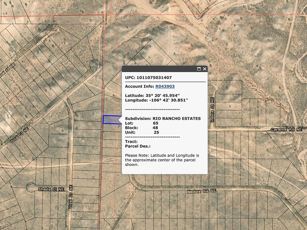Click the Block number 48
The width and height of the screenshot is (307, 230).
point(155,127)
